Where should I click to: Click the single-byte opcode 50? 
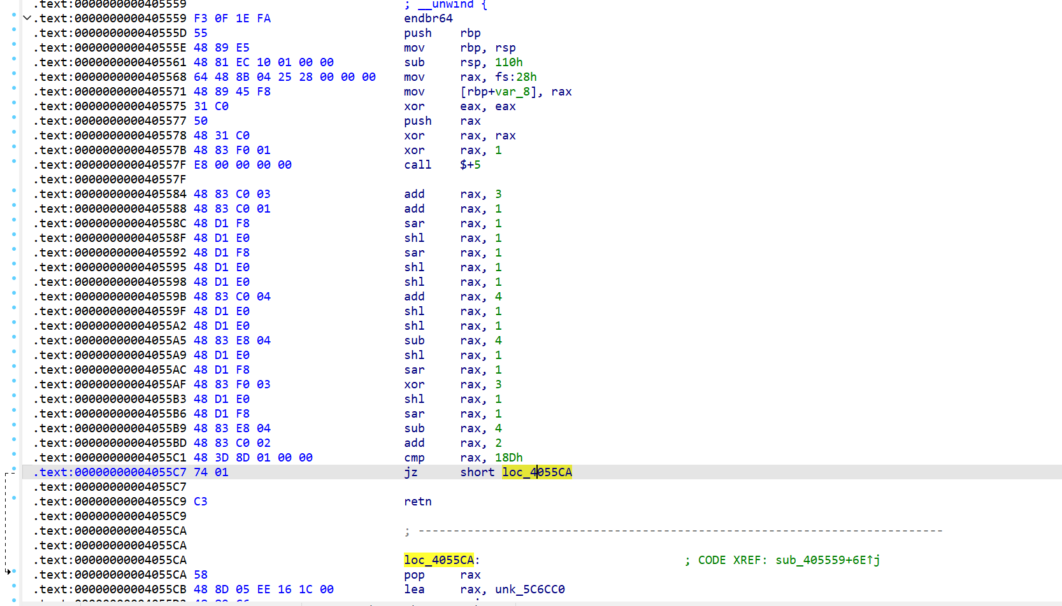[201, 120]
